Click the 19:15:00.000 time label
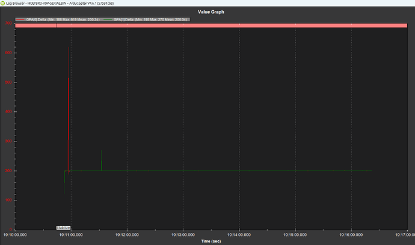Screen dimensions: 415x245 pos(295,235)
